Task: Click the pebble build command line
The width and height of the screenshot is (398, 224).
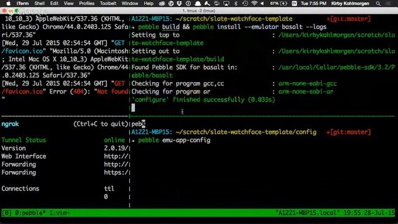Action: click(229, 27)
